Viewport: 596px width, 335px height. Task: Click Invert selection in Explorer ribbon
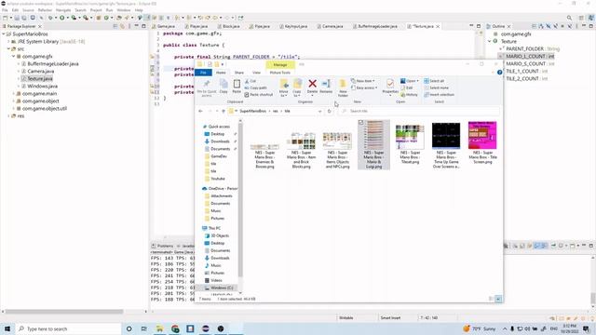click(x=439, y=95)
